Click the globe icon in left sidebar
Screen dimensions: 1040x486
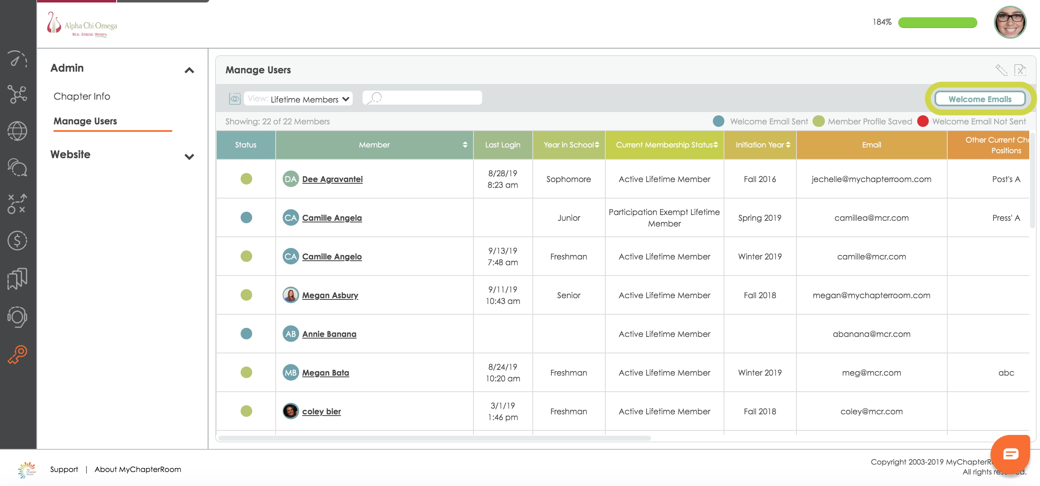(x=17, y=131)
